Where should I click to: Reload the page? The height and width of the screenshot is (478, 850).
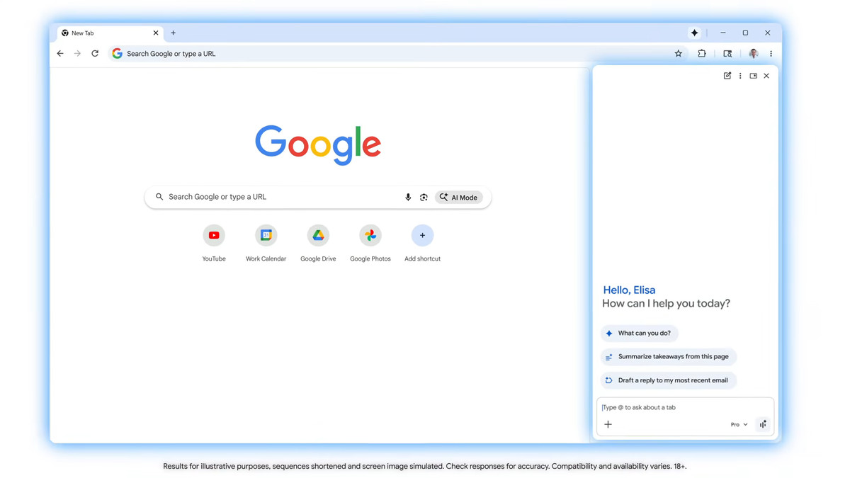(95, 53)
